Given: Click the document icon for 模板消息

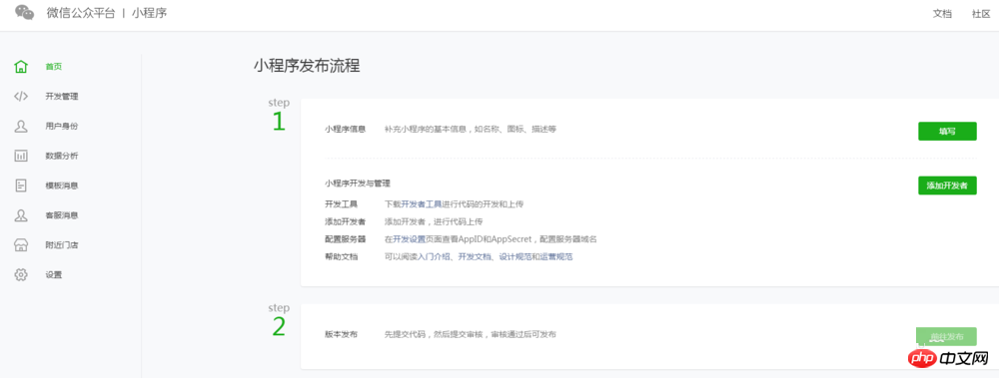Looking at the screenshot, I should pos(21,186).
